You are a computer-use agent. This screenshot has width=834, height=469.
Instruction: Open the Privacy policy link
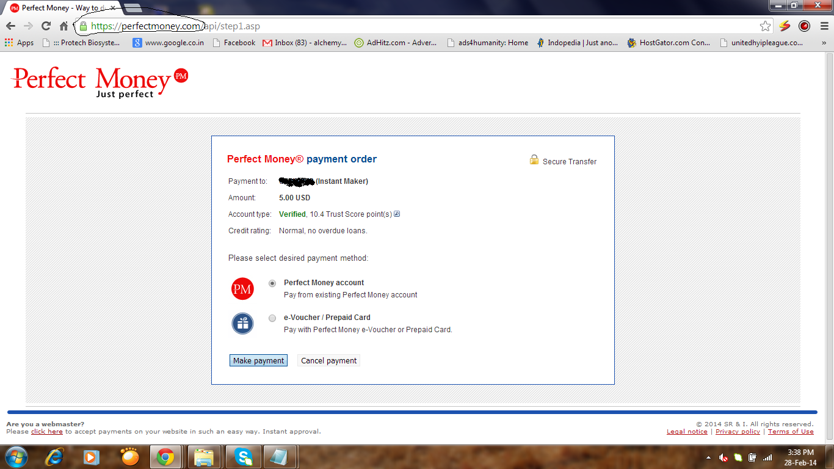tap(738, 432)
